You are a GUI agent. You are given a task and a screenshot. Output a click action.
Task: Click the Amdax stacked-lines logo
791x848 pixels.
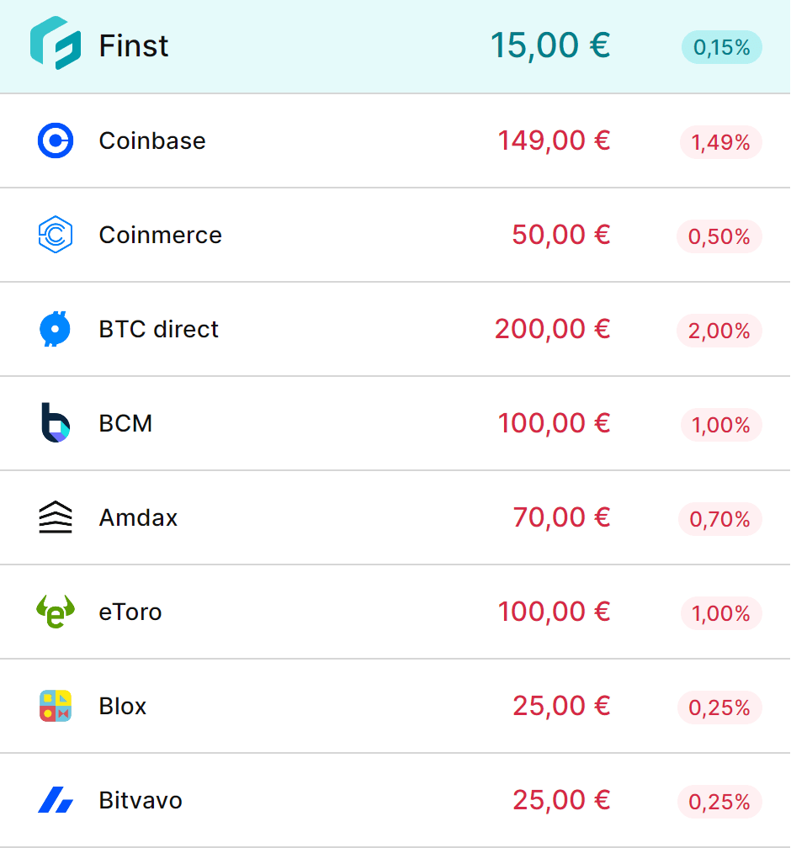pos(56,517)
